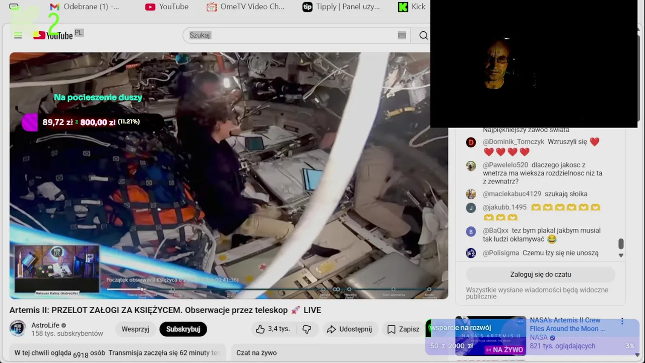Click the @jakubb.1495 username in chat

click(504, 207)
